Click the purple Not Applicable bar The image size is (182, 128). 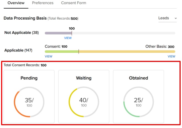[58, 33]
